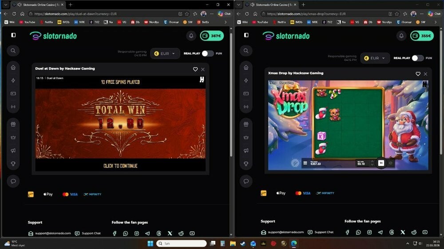The width and height of the screenshot is (444, 249).
Task: Expand EUR currency dropdown in left window
Action: click(165, 54)
